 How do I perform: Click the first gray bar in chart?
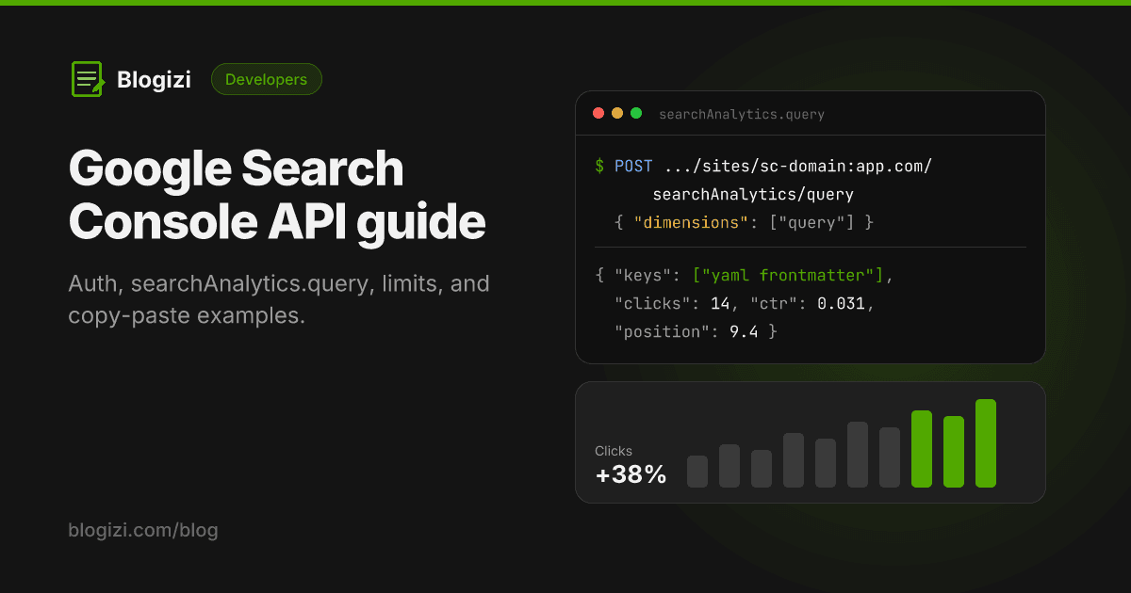pyautogui.click(x=697, y=472)
